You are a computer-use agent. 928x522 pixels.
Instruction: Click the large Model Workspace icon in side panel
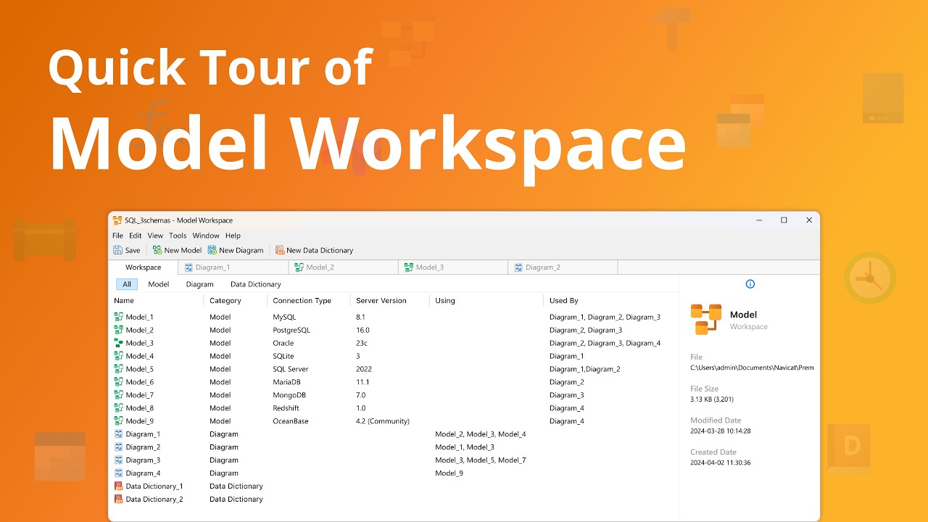point(706,320)
